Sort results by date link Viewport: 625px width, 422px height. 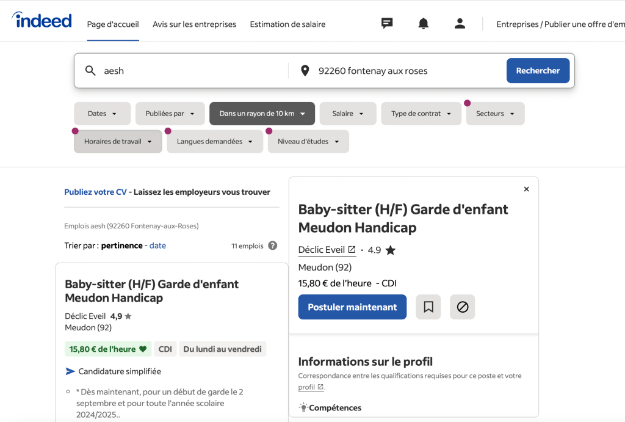click(157, 246)
